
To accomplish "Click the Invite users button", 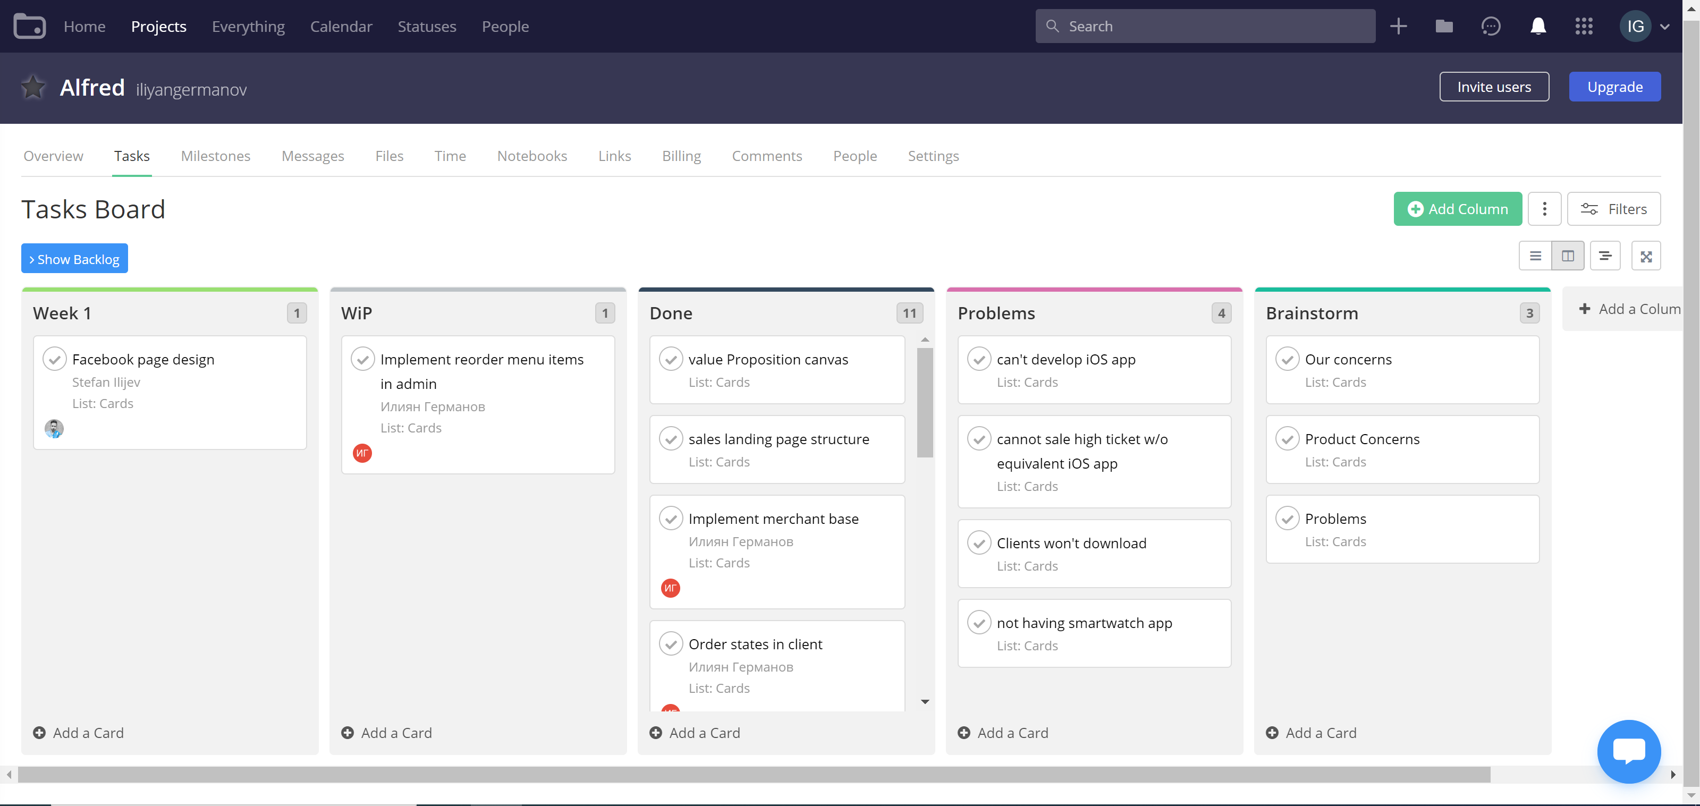I will point(1493,87).
